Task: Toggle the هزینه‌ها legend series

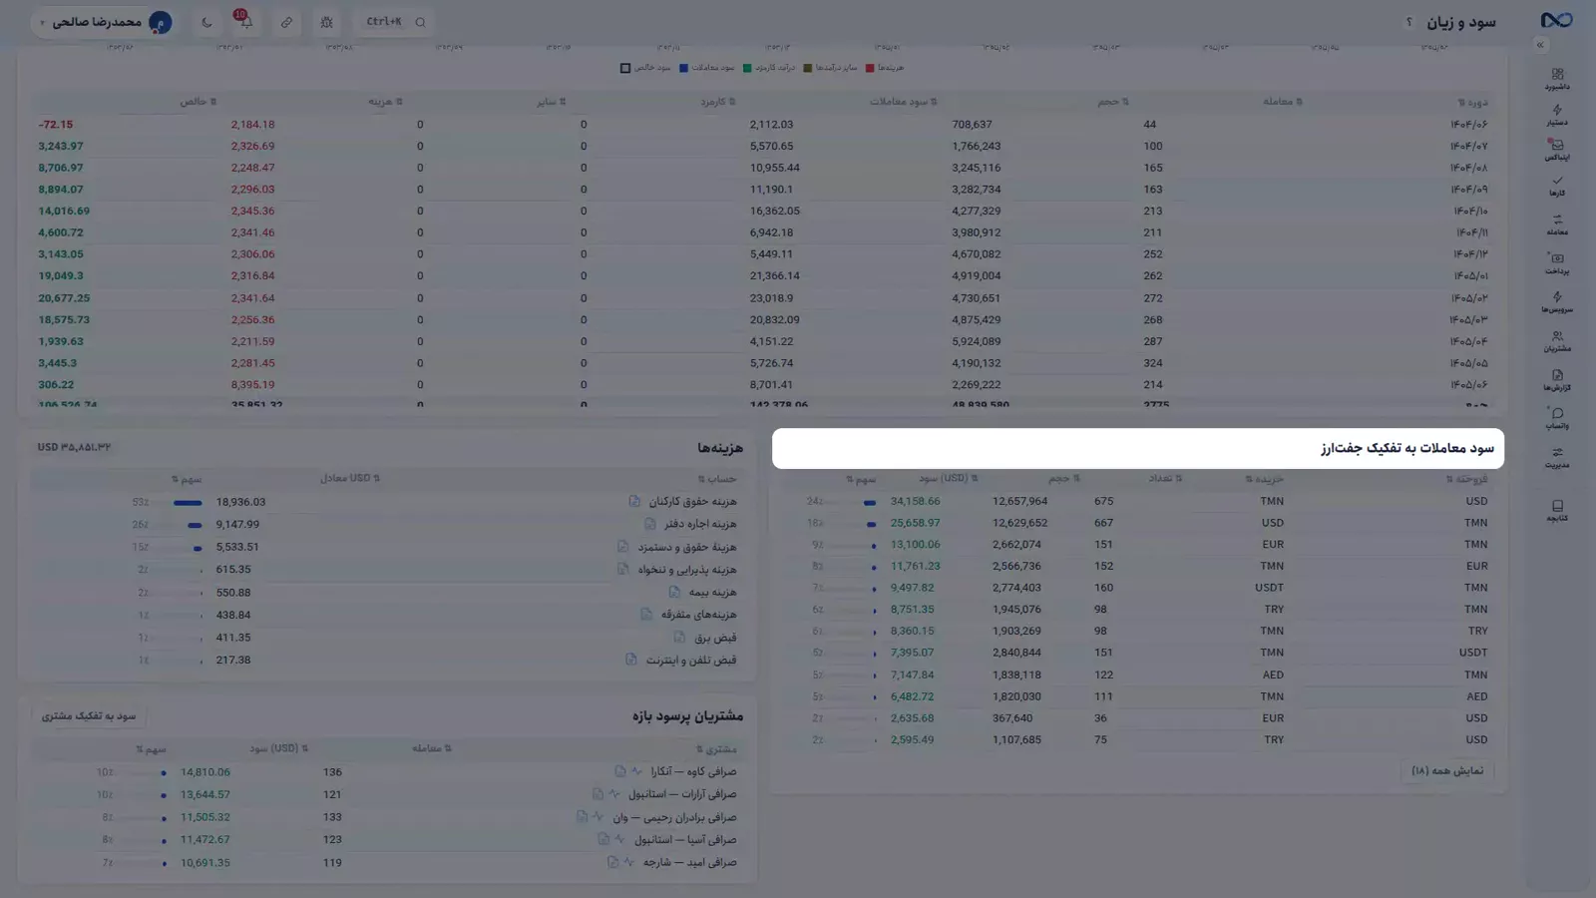Action: (x=885, y=68)
